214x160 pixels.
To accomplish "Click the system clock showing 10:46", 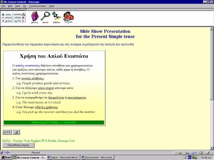I will pyautogui.click(x=206, y=158).
